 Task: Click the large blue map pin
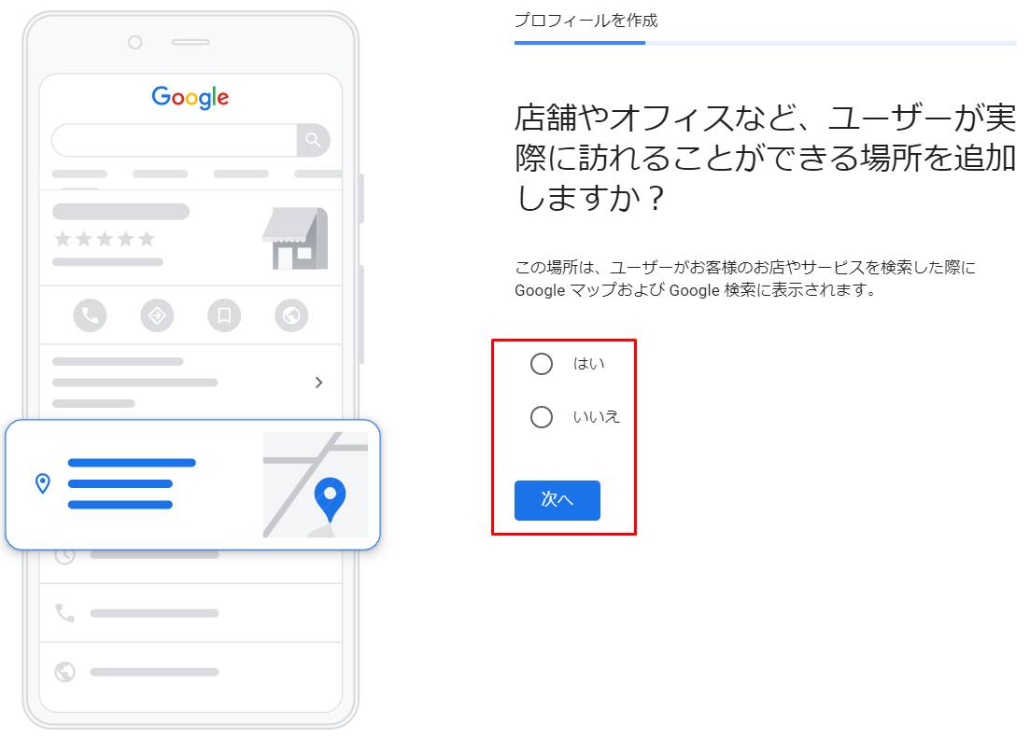tap(330, 499)
